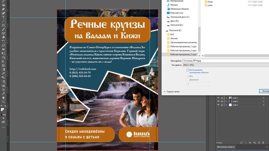This screenshot has width=269, height=151.
Task: Select Рабочий стол in navigation tree
Action: click(175, 13)
